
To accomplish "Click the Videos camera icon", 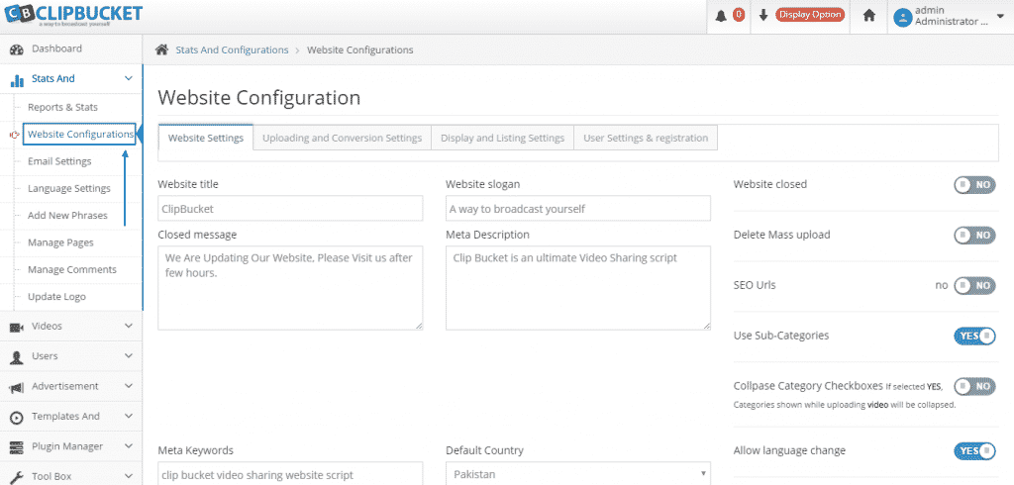I will tap(17, 328).
